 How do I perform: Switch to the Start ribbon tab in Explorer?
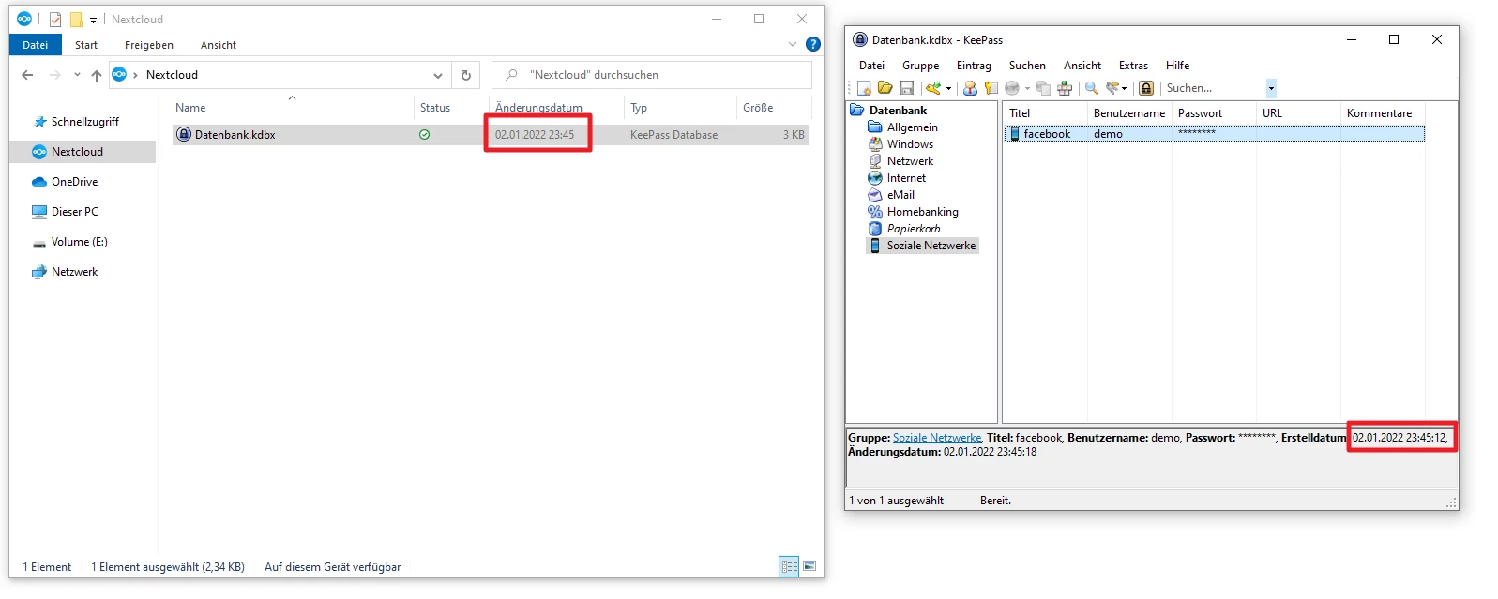[86, 45]
